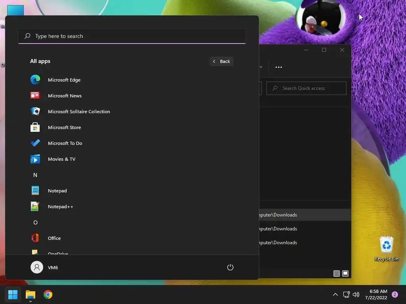Click the N letter group header
406x304 pixels.
[x=35, y=175]
